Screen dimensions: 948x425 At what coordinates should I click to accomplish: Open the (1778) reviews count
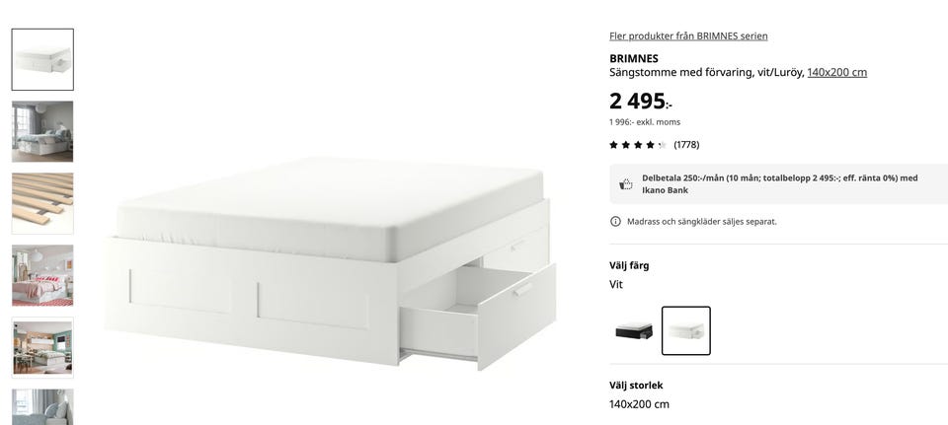pos(686,145)
